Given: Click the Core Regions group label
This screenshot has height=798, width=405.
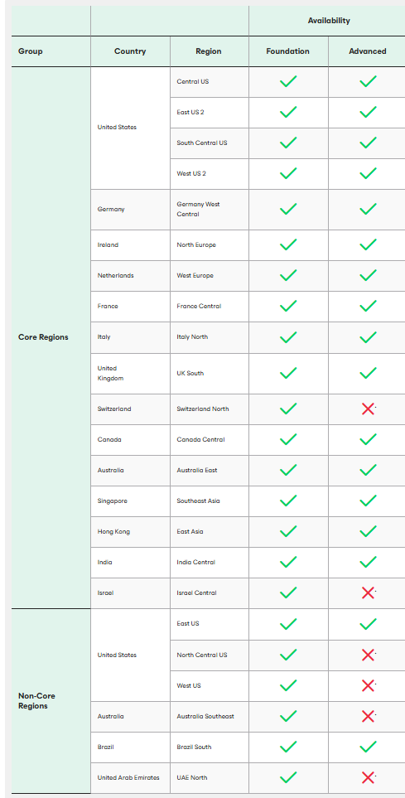Looking at the screenshot, I should point(43,337).
